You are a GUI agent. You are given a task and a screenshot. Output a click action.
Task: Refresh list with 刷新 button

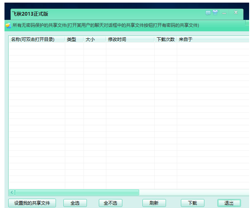click(x=154, y=203)
